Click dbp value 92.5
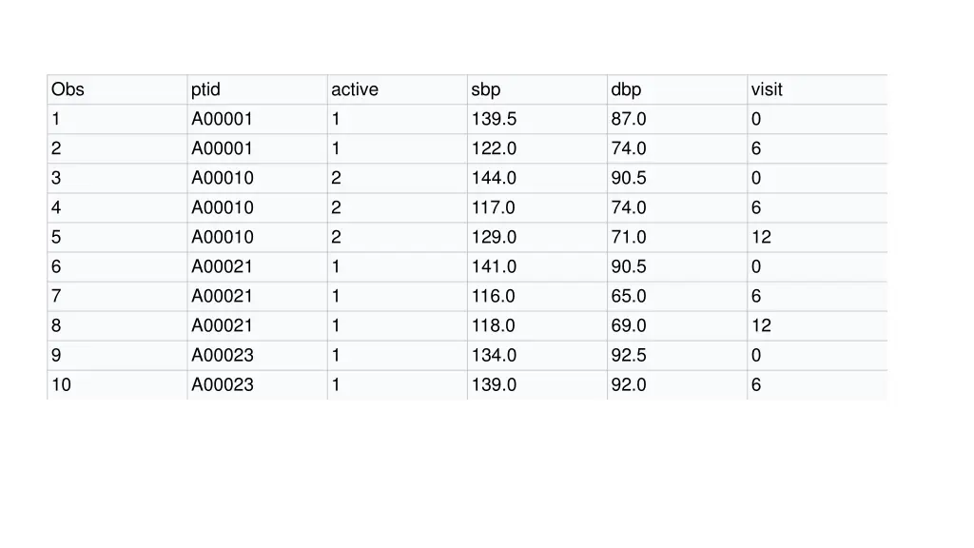This screenshot has width=974, height=548. pos(629,355)
